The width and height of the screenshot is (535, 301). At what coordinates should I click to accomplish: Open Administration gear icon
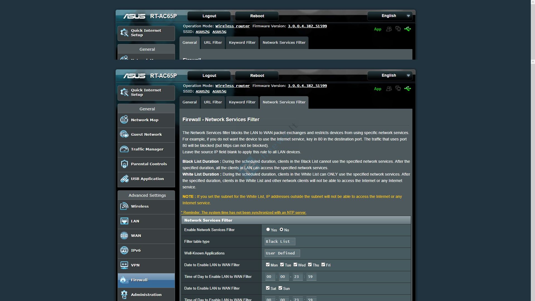[x=124, y=295]
